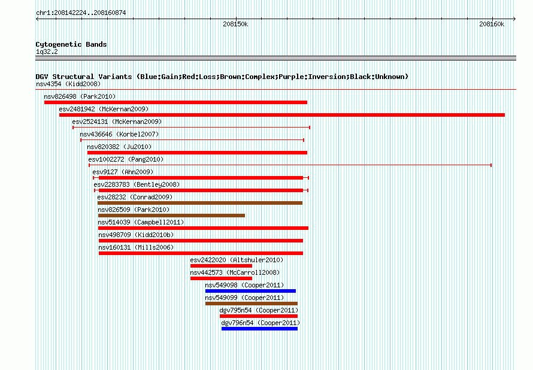
Task: Select the short red esv2422020 bar
Action: pyautogui.click(x=222, y=266)
